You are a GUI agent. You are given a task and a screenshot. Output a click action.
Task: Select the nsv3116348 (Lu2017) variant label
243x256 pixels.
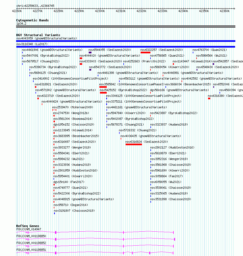click(32, 44)
